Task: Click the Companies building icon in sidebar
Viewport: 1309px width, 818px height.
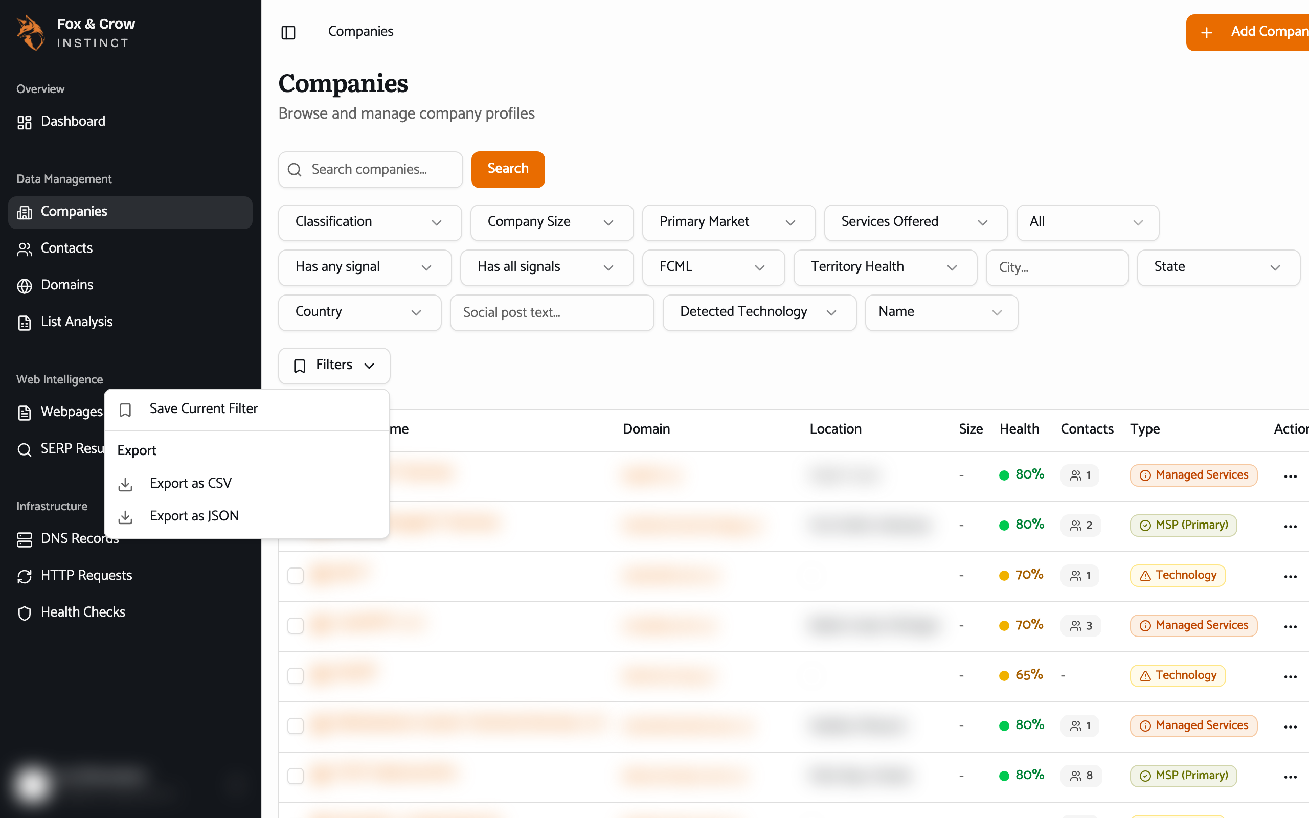Action: (x=25, y=212)
